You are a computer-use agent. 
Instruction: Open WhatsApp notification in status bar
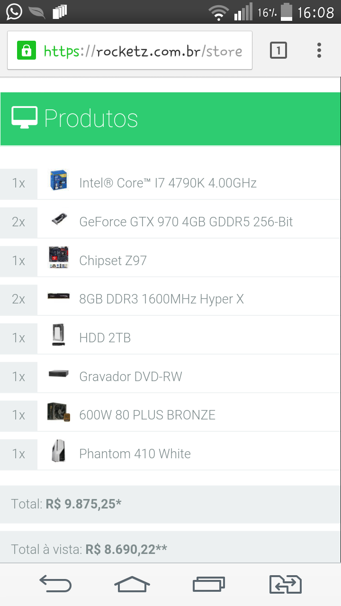click(14, 12)
